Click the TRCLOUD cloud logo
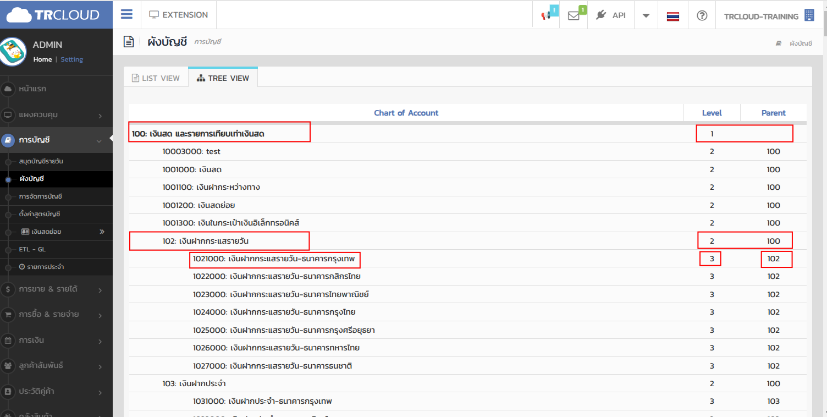The width and height of the screenshot is (827, 417). (53, 15)
